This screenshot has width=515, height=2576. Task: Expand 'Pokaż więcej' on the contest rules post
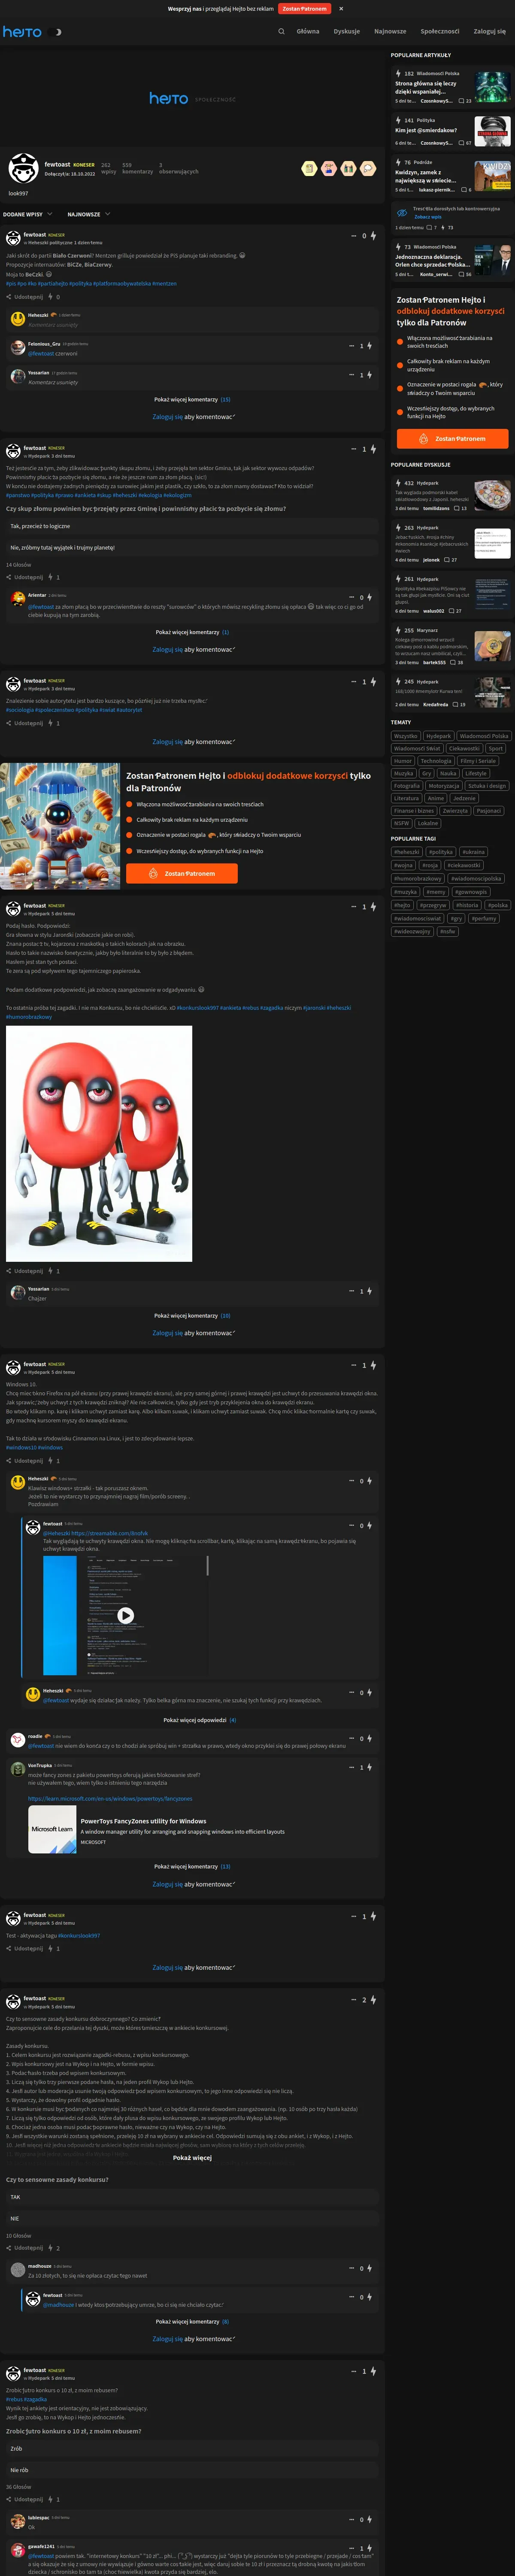[192, 2158]
